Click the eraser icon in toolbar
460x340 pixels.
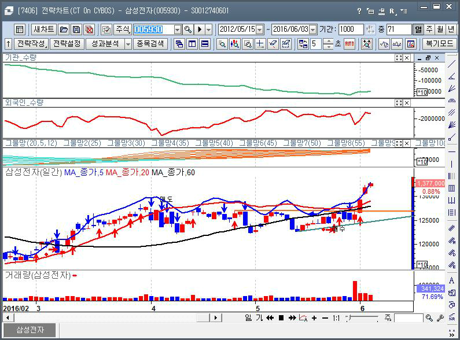point(272,44)
